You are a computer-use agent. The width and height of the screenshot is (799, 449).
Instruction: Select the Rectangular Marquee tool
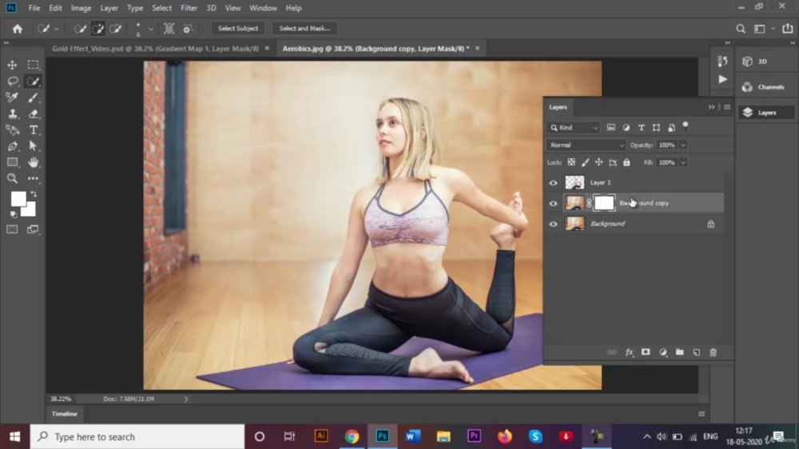point(33,66)
